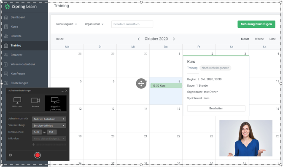This screenshot has width=283, height=167.
Task: Click the Einstellungen sliders icon
Action: 6,83
